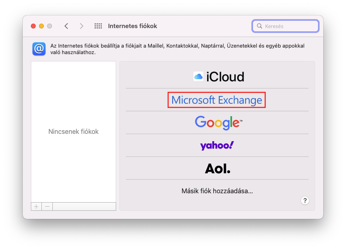
Task: Go back with the left chevron
Action: pos(66,26)
